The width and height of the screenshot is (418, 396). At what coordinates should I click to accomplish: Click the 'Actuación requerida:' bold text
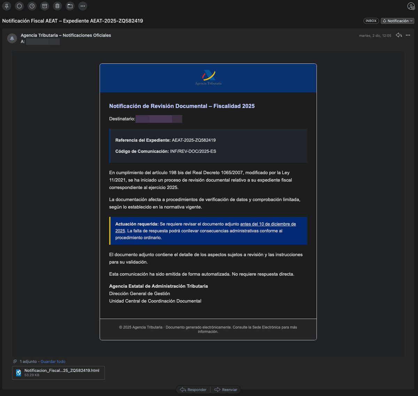137,224
